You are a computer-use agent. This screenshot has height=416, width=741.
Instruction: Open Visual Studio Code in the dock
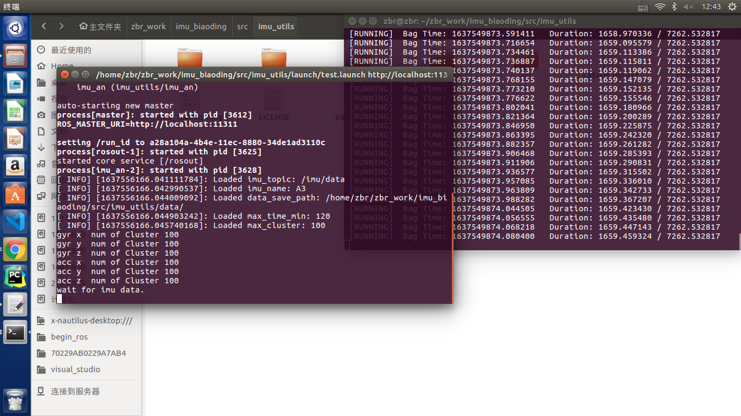[15, 221]
